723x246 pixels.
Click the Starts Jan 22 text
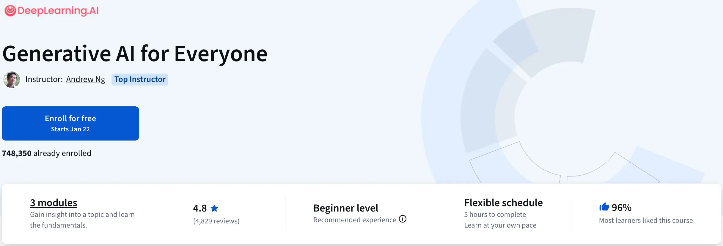[x=70, y=129]
